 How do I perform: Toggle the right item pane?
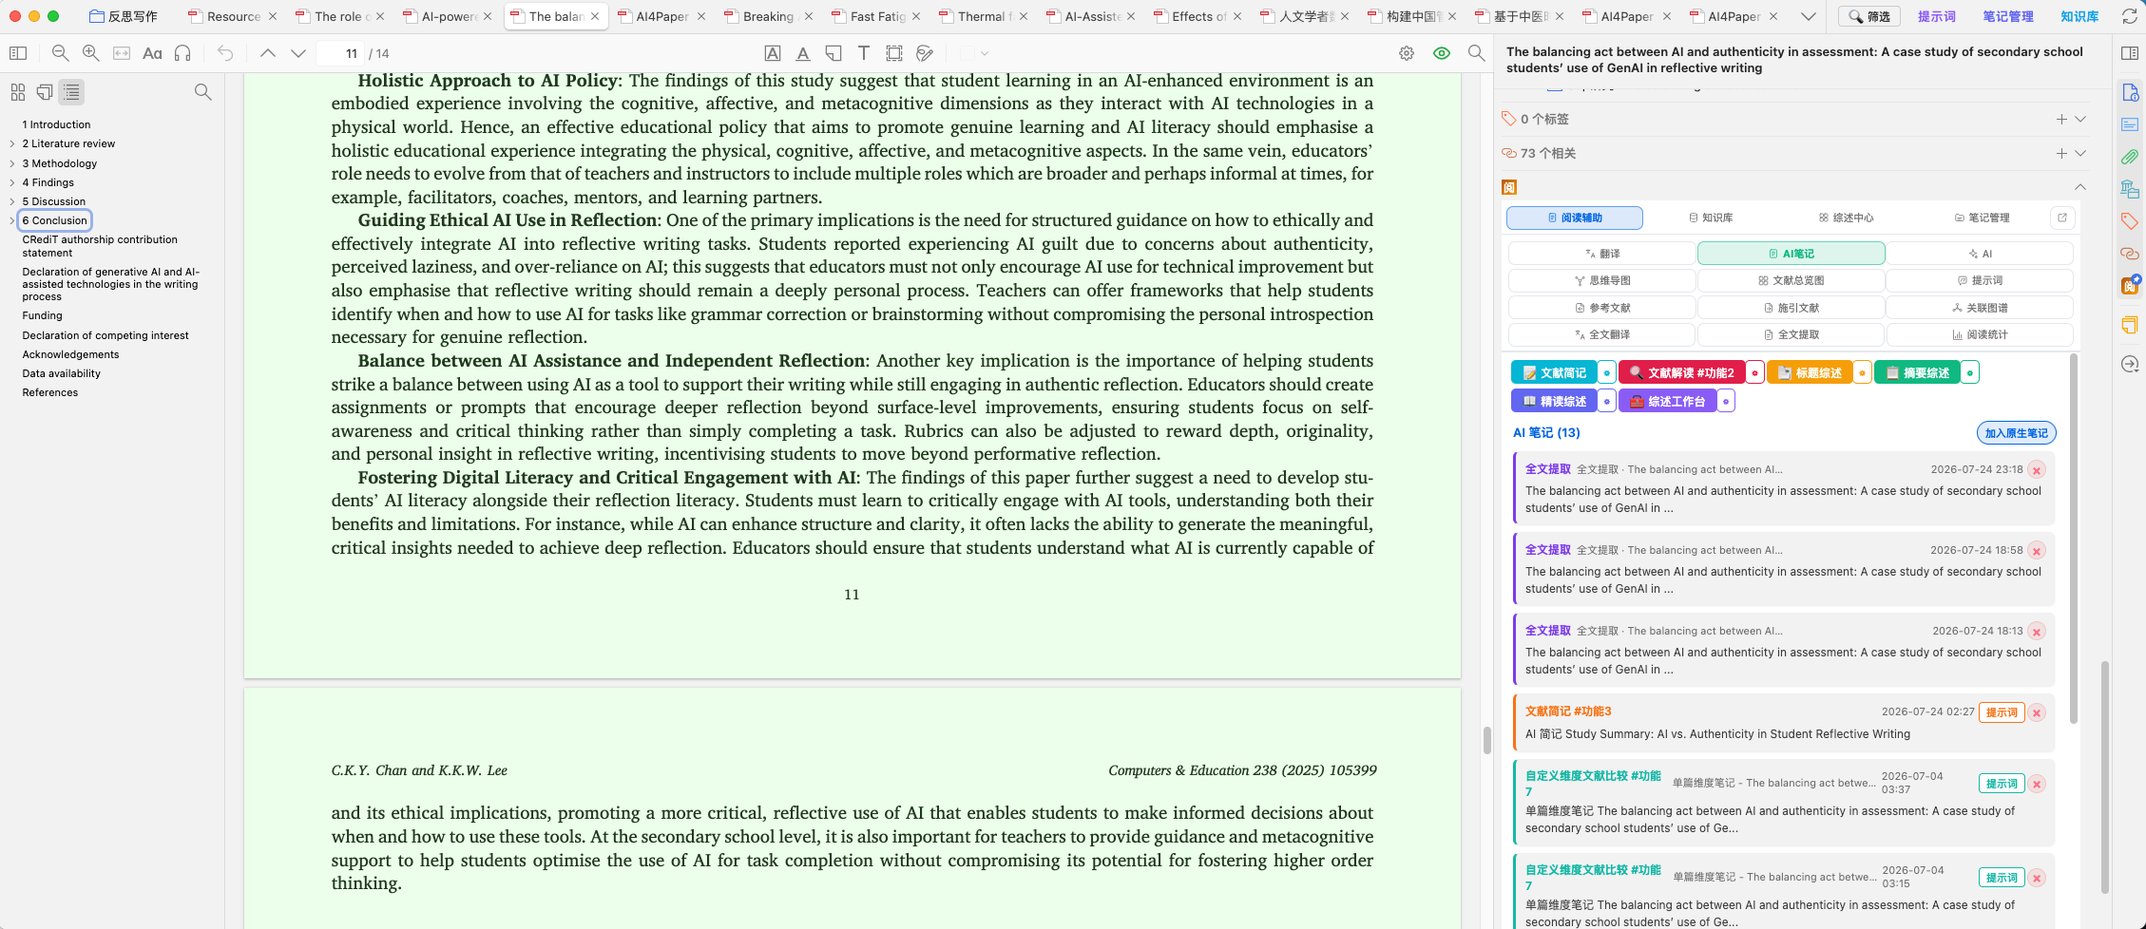click(2130, 53)
